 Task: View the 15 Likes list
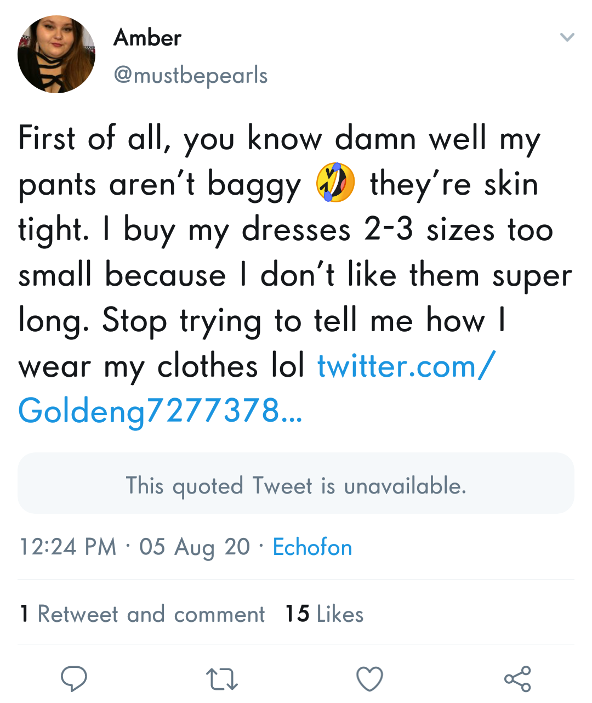324,614
